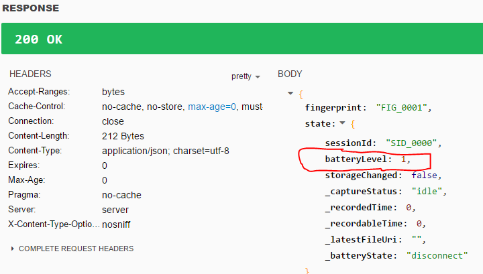This screenshot has height=274, width=483.
Task: Expand COMPLETE REQUEST HEADERS section
Action: pos(72,249)
